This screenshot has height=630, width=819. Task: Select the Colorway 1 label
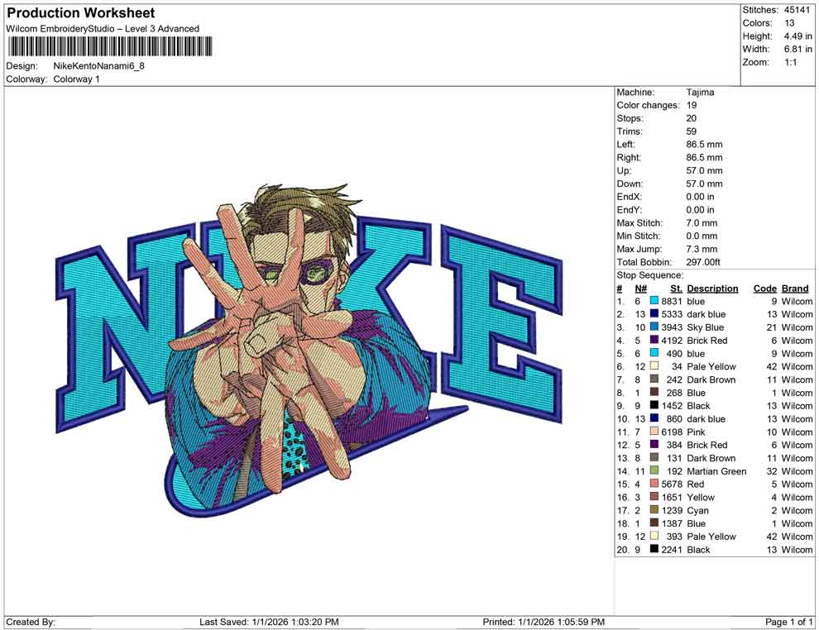(x=76, y=79)
